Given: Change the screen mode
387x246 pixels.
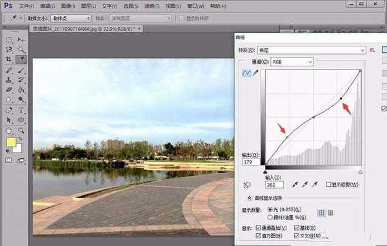Looking at the screenshot, I should click(21, 160).
